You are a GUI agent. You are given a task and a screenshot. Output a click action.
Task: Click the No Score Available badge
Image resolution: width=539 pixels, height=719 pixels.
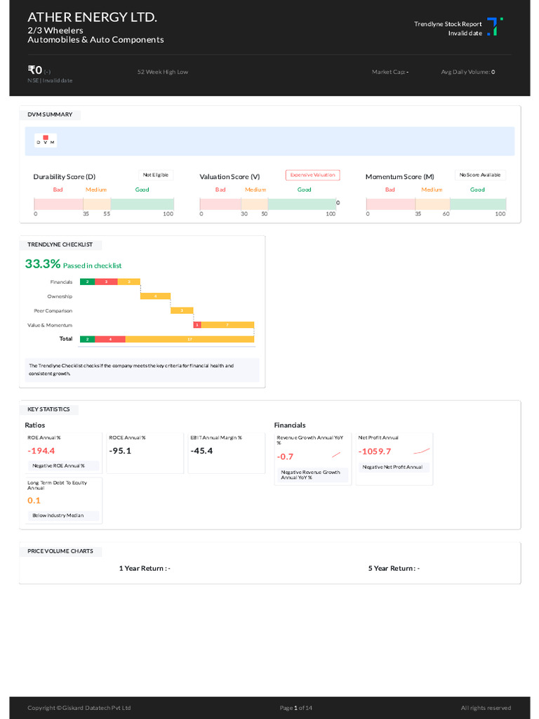[x=480, y=175]
